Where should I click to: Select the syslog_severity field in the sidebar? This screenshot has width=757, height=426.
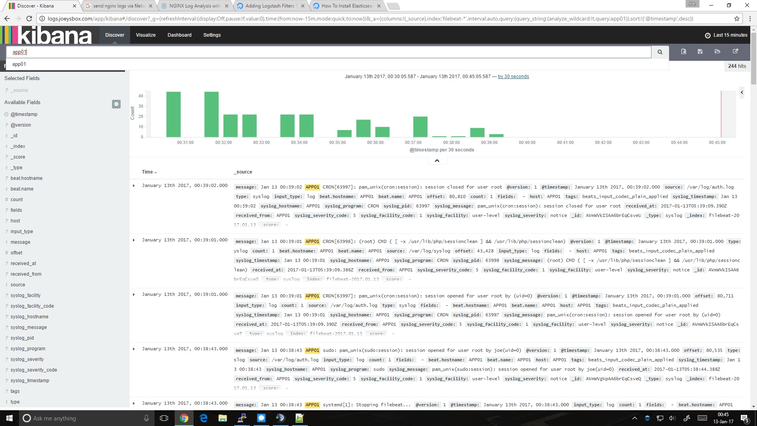(x=27, y=359)
